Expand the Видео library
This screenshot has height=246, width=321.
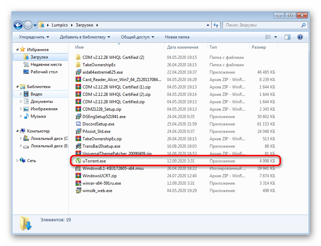pyautogui.click(x=21, y=94)
